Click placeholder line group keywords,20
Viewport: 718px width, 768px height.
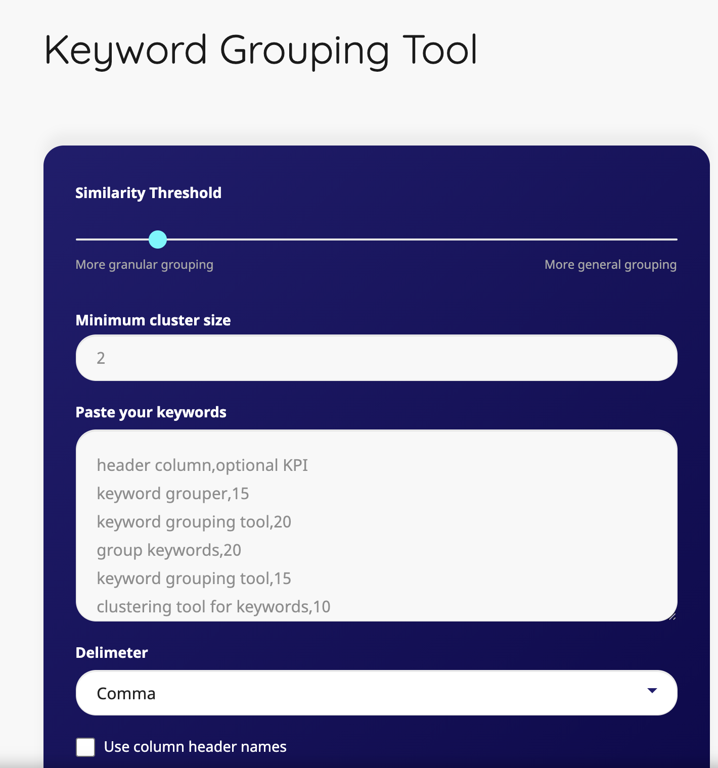[169, 550]
